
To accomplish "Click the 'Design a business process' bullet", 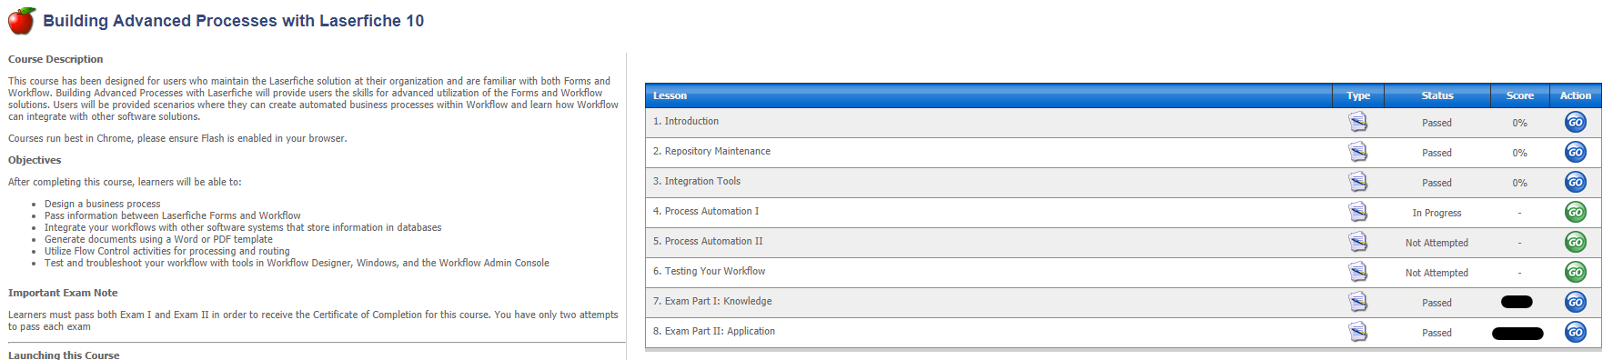I will point(102,204).
